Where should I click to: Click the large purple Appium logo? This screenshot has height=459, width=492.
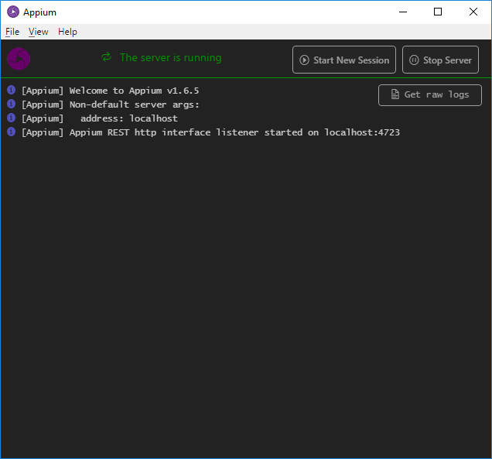coord(19,59)
